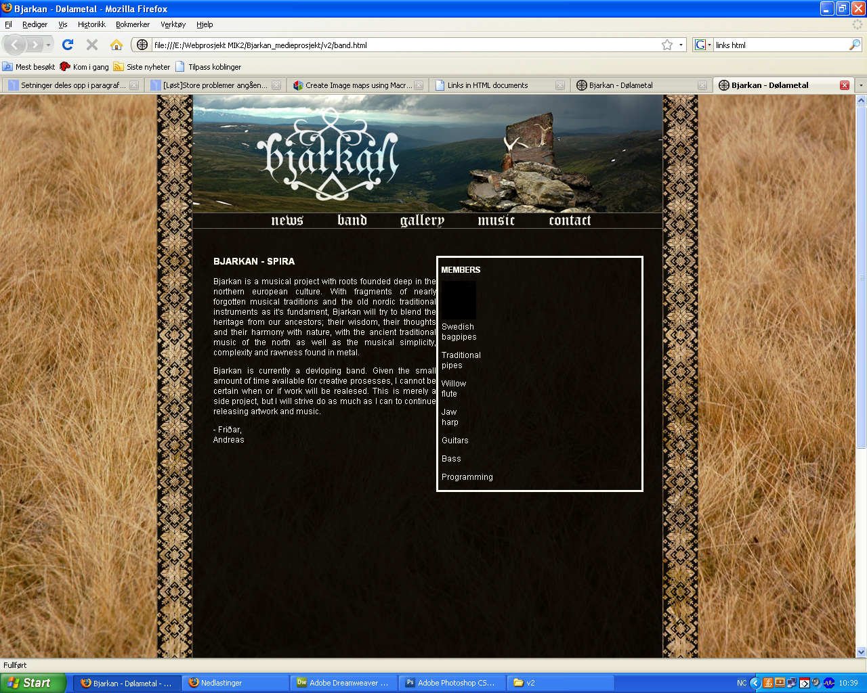867x693 pixels.
Task: Open the list-all-tabs dropdown arrow
Action: pyautogui.click(x=861, y=85)
